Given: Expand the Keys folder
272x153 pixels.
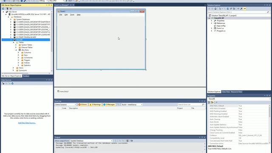Looking at the screenshot, I should [x=19, y=55].
